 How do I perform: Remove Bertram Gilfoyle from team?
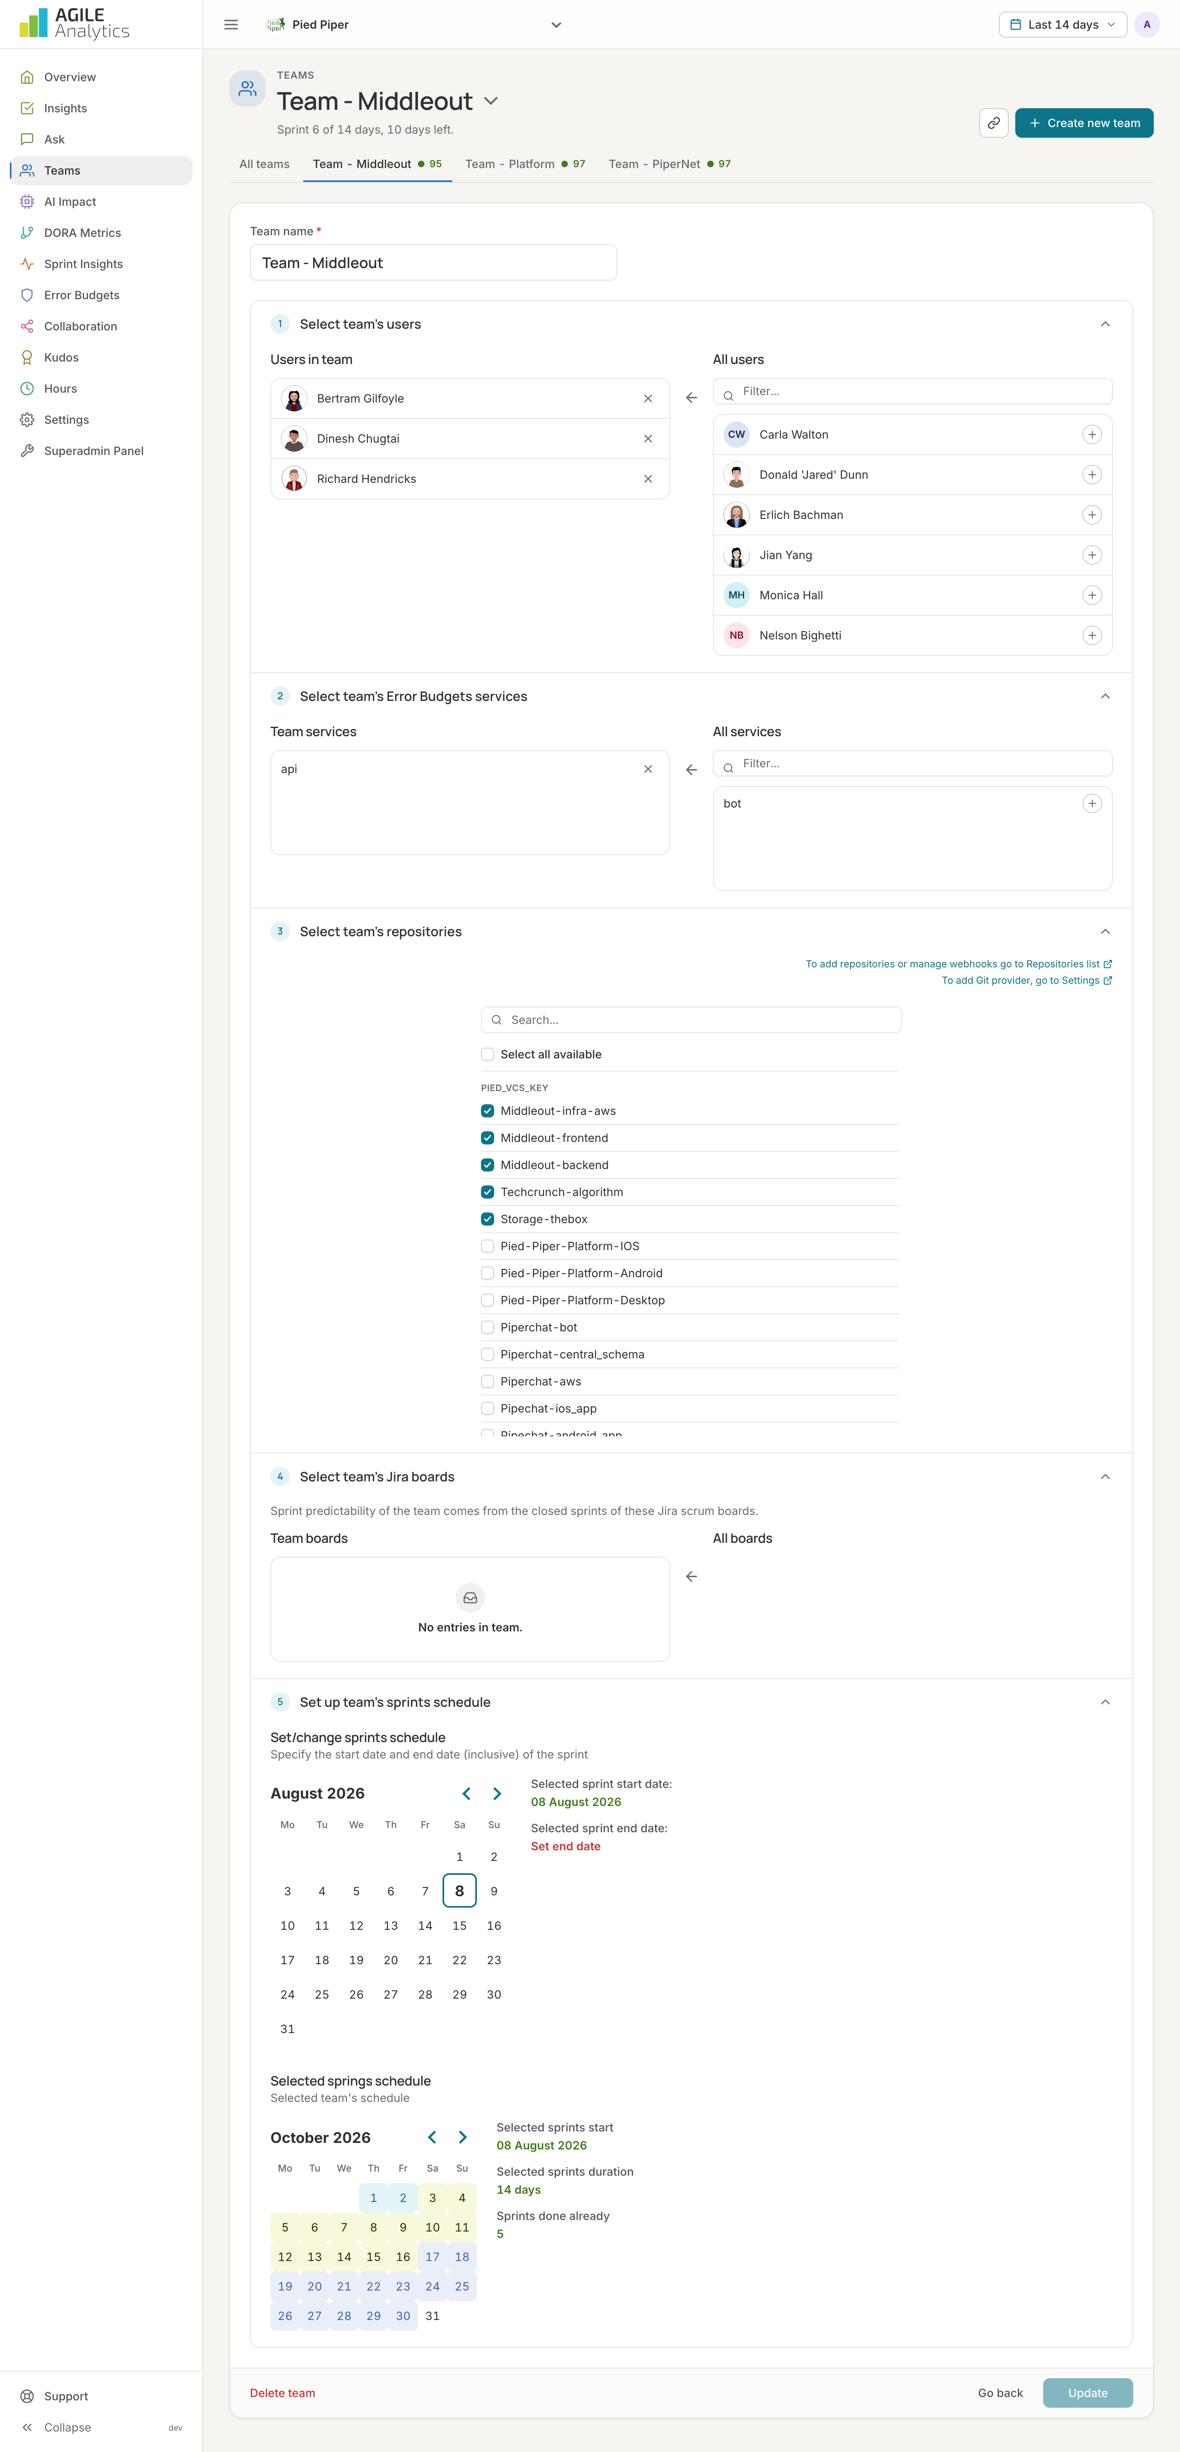[x=648, y=399]
